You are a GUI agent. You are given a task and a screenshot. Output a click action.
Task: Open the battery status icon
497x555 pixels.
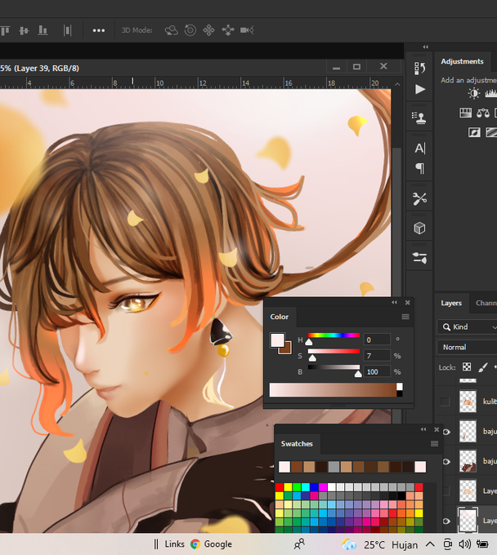click(x=482, y=544)
